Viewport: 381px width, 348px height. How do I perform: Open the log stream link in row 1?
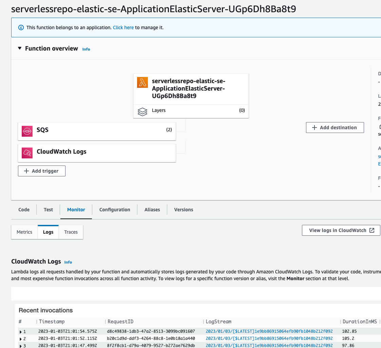[x=269, y=331]
